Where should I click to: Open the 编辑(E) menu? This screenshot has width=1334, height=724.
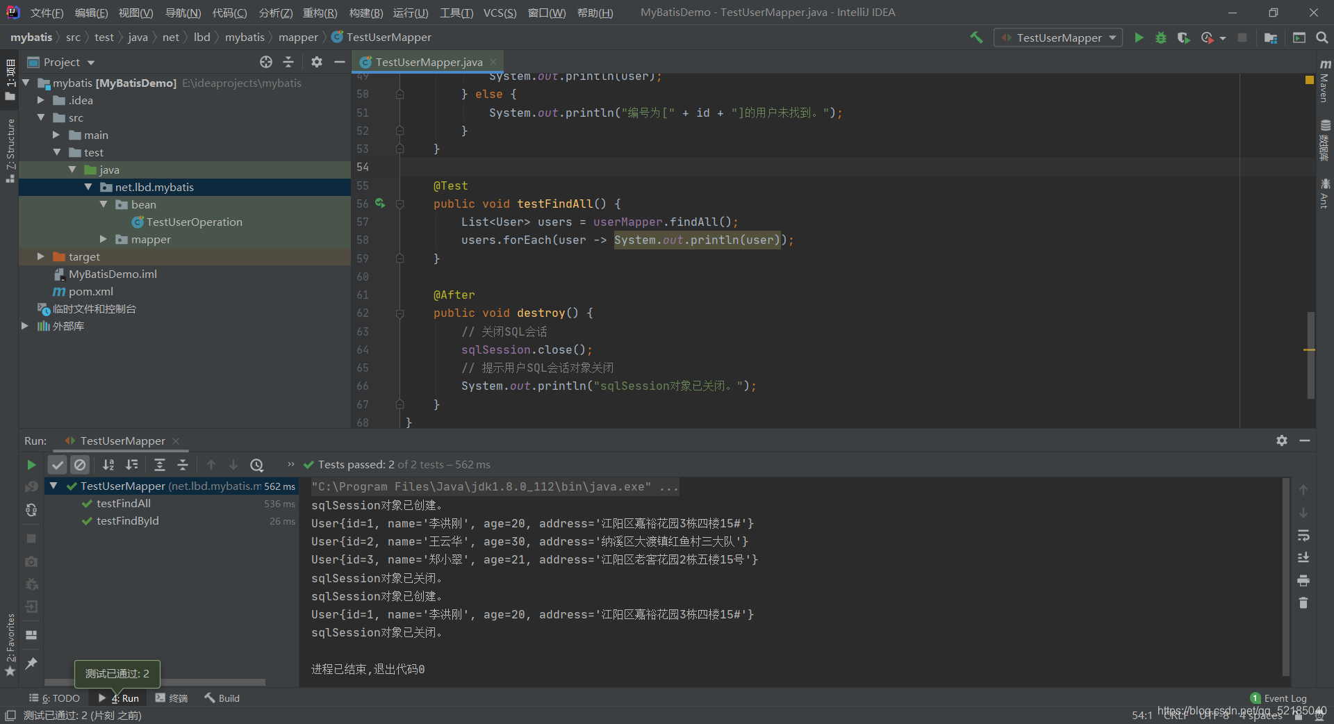91,13
